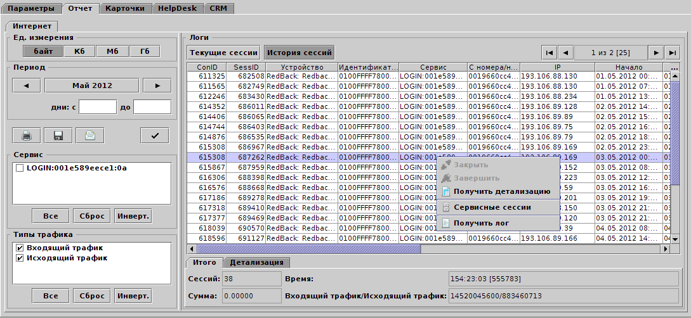Uncheck Входящий трафик checkbox
This screenshot has height=318, width=691.
pos(20,248)
